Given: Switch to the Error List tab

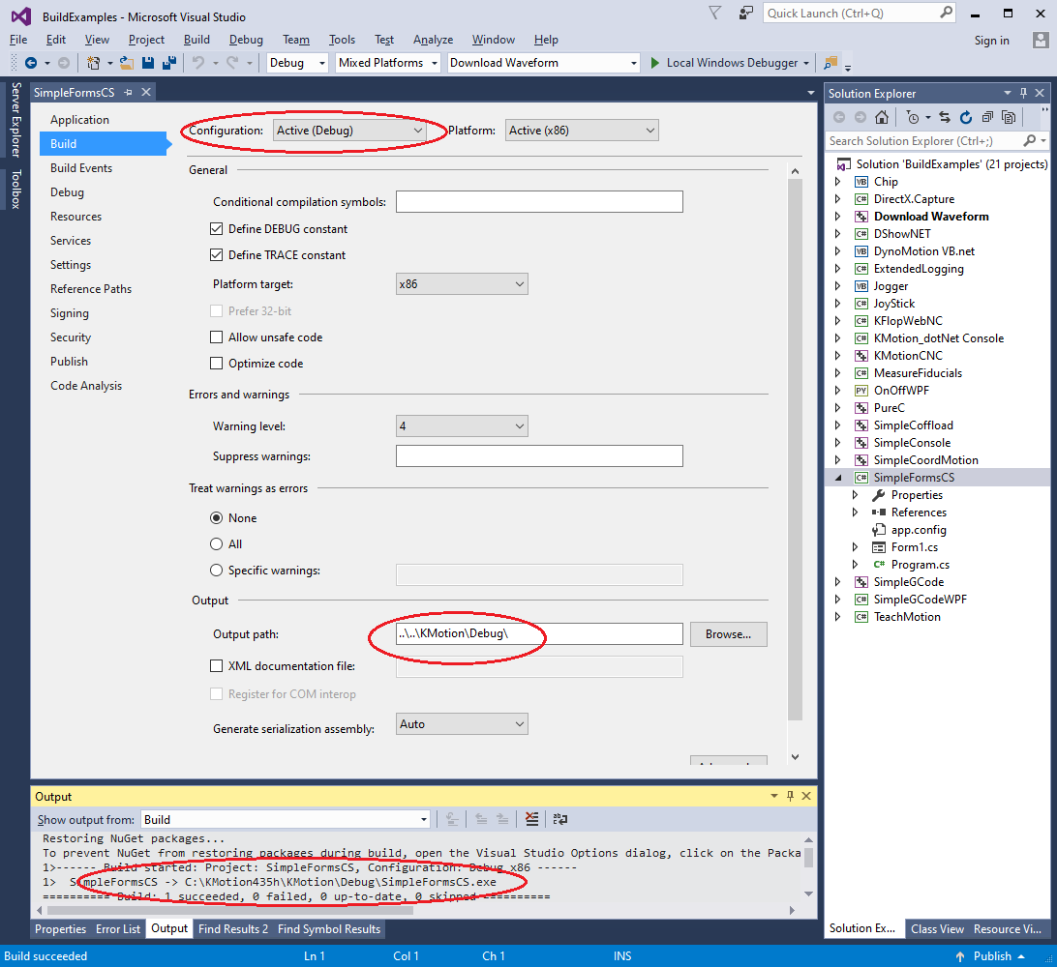Looking at the screenshot, I should [x=118, y=929].
